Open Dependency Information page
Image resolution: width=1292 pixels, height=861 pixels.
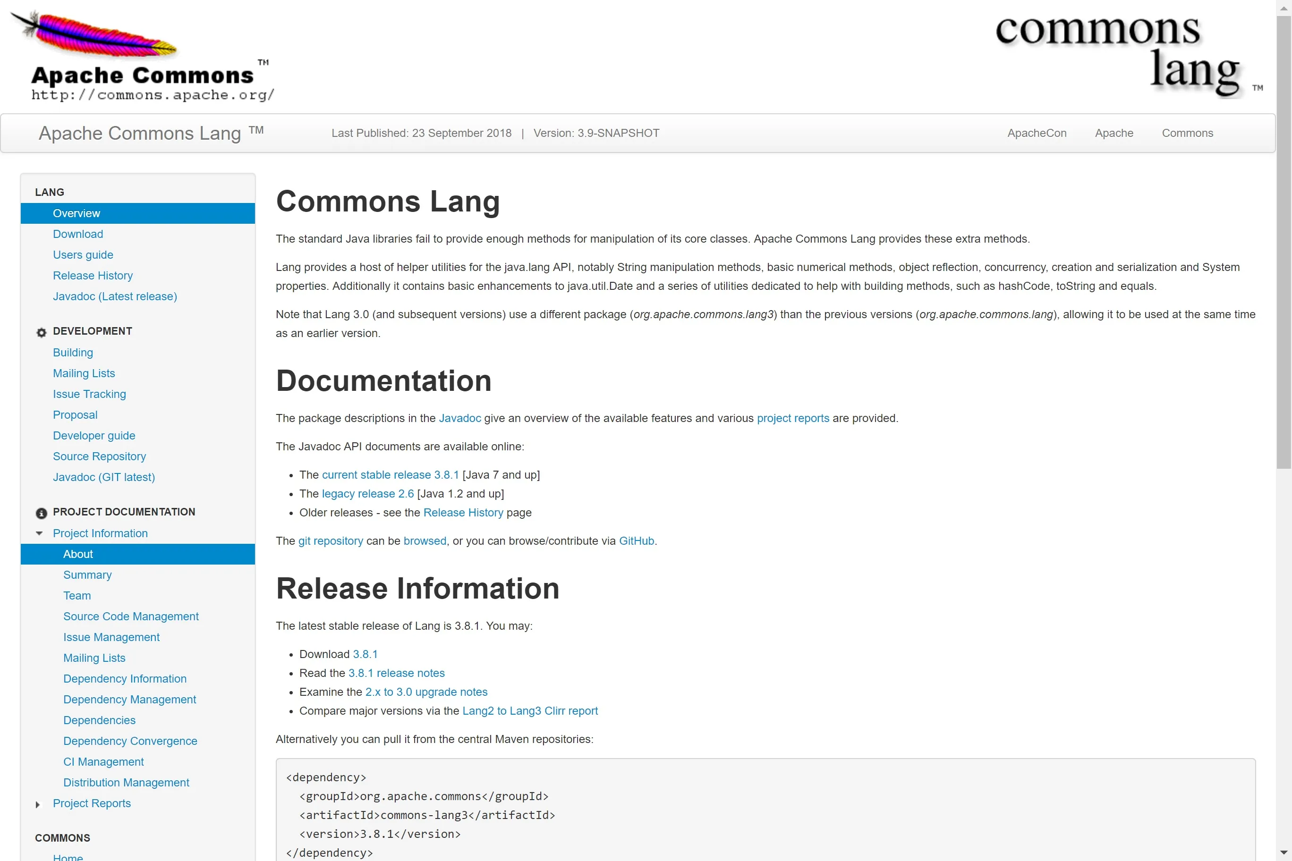click(x=125, y=679)
